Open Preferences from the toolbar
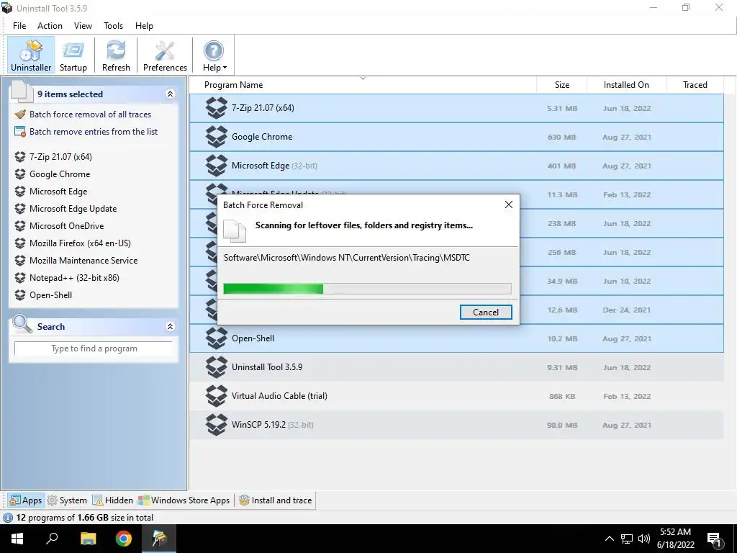The height and width of the screenshot is (553, 737). point(165,55)
